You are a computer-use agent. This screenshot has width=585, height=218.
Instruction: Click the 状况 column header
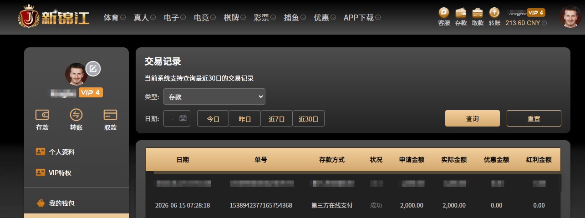[376, 160]
